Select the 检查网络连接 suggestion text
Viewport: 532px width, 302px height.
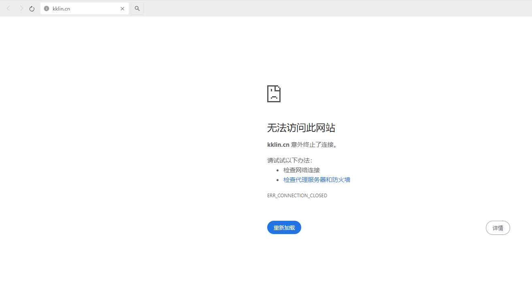click(302, 170)
